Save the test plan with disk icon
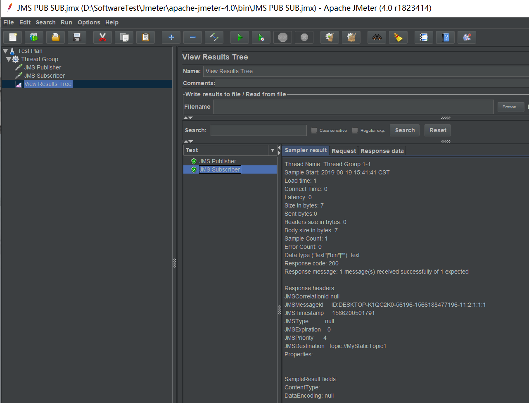 pyautogui.click(x=77, y=37)
